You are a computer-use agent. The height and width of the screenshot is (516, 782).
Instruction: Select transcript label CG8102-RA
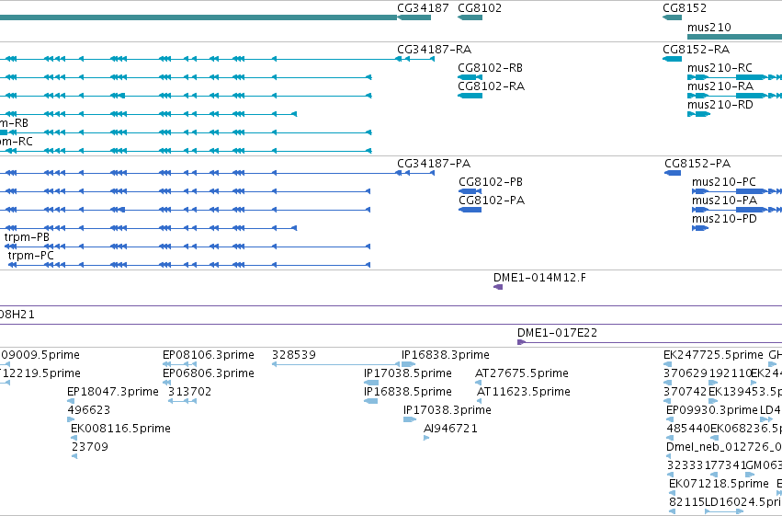491,86
